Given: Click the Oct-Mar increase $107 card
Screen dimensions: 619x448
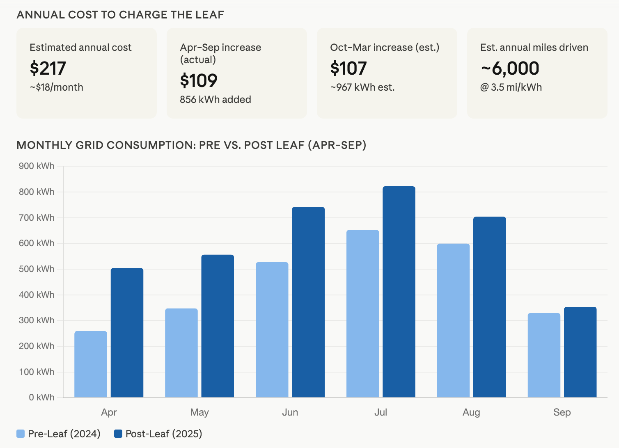Looking at the screenshot, I should [x=387, y=73].
